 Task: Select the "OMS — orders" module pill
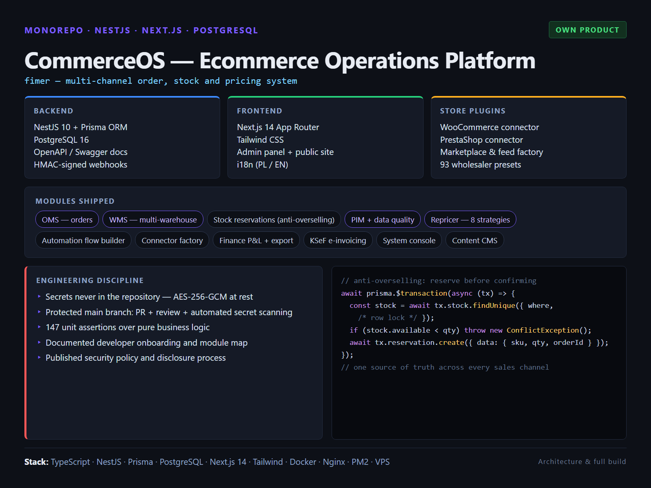67,220
